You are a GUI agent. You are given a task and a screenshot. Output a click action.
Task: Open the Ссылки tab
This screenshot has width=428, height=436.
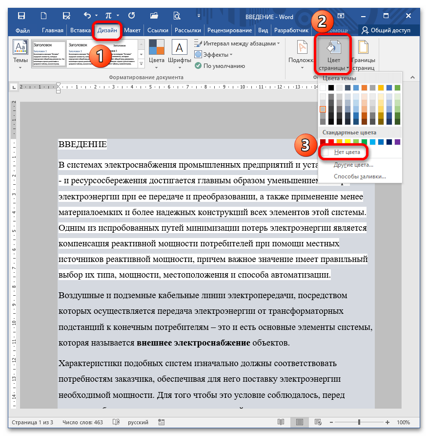click(158, 30)
